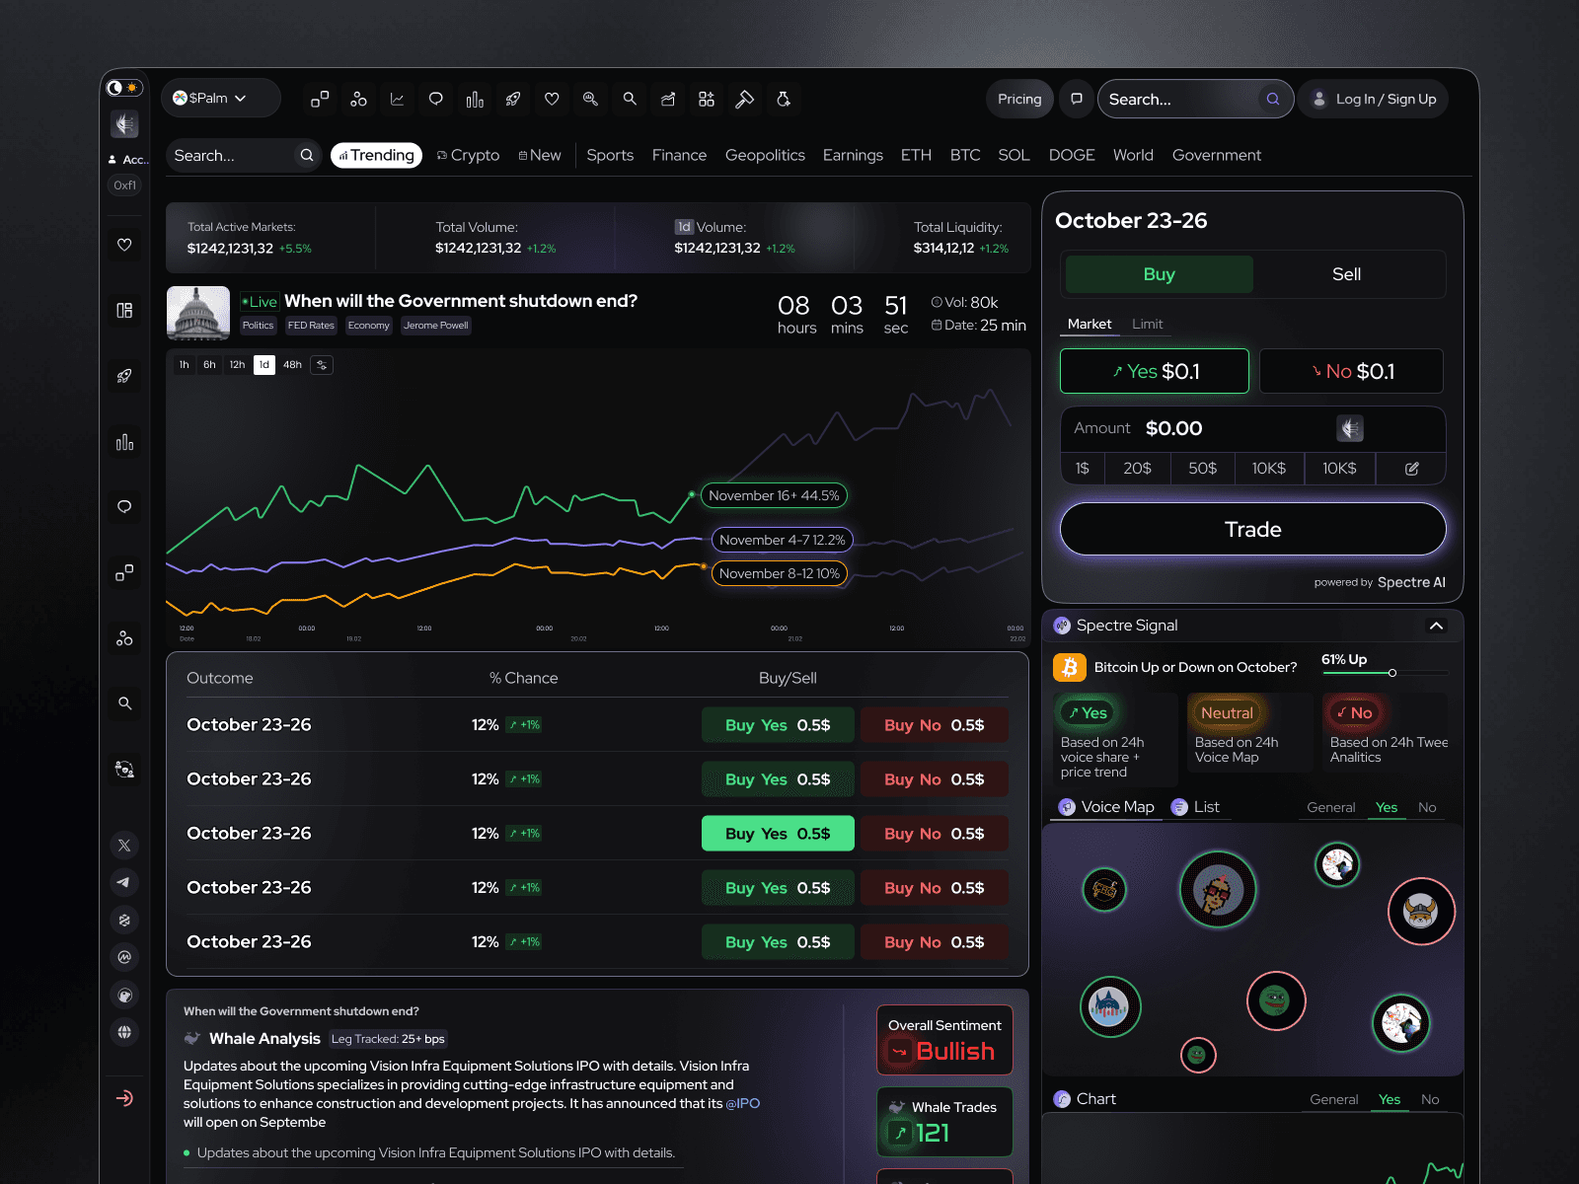
Task: Choose the No $0.1 outcome option
Action: (x=1352, y=371)
